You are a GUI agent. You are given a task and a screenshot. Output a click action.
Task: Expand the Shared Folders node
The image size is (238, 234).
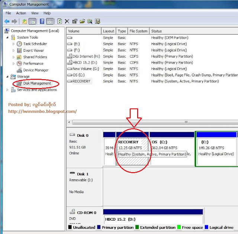tap(13, 57)
